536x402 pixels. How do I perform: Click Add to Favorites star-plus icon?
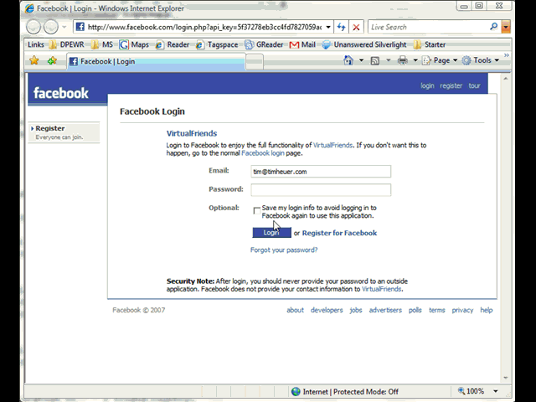[x=52, y=61]
